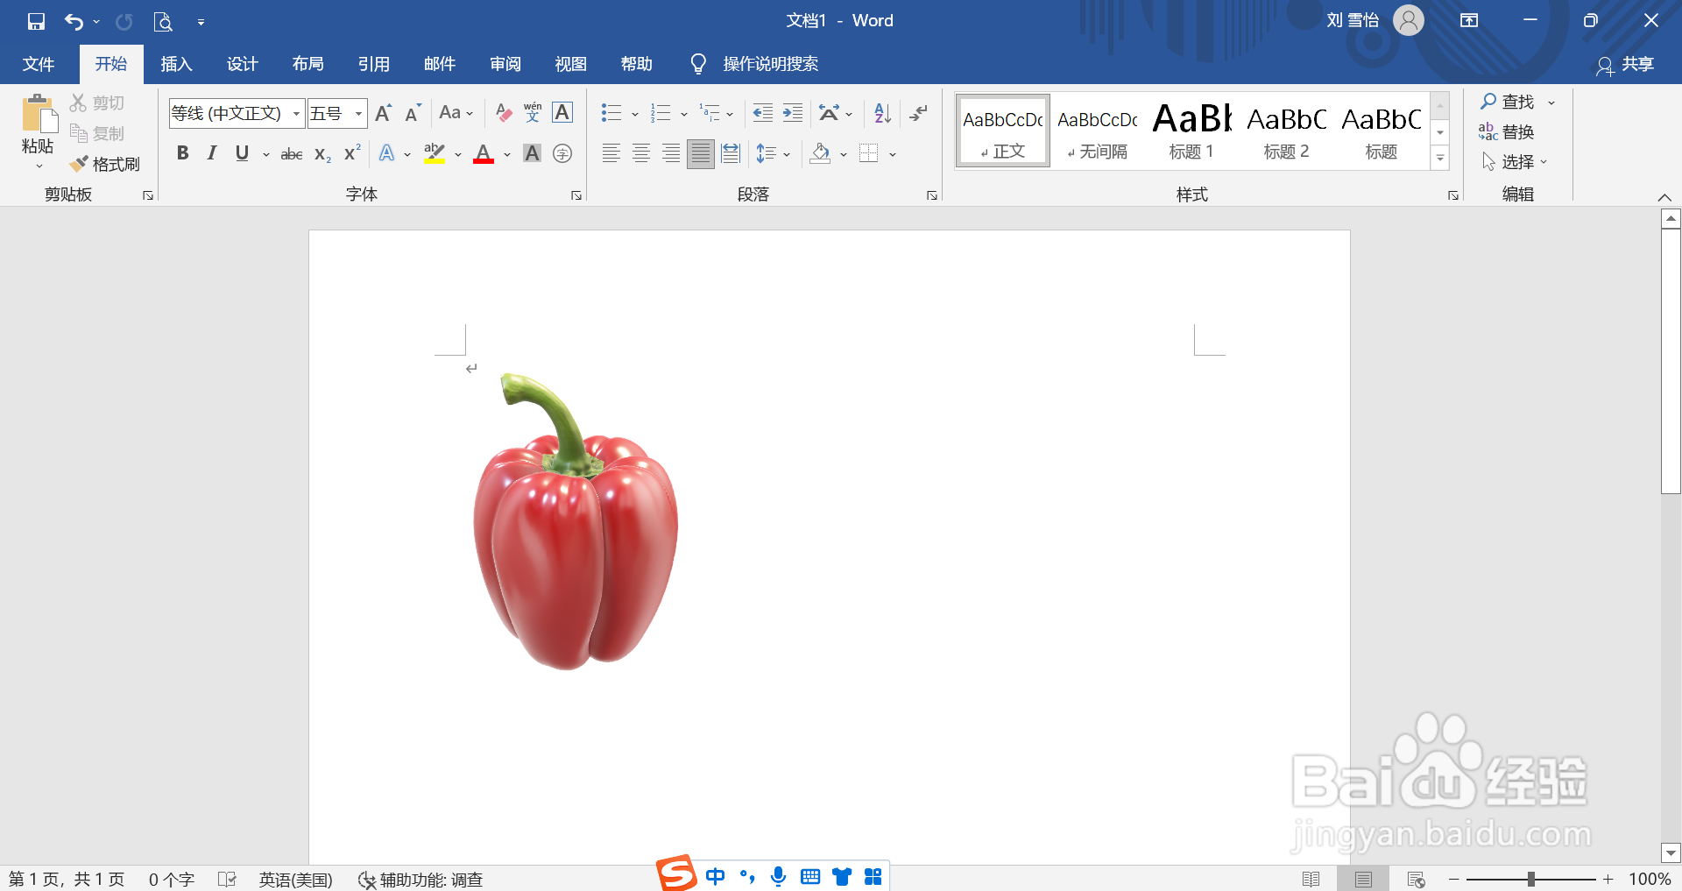Clear all formatting with the 清除格式 icon
This screenshot has height=891, width=1682.
coord(503,112)
